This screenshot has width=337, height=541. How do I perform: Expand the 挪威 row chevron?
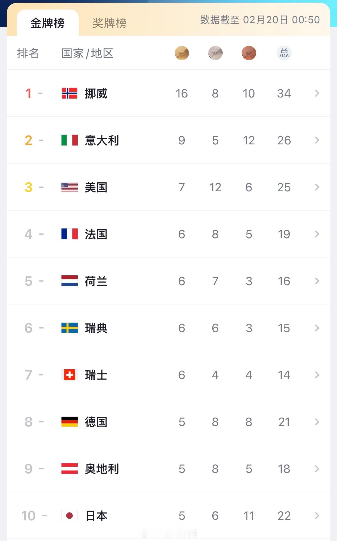coord(317,93)
